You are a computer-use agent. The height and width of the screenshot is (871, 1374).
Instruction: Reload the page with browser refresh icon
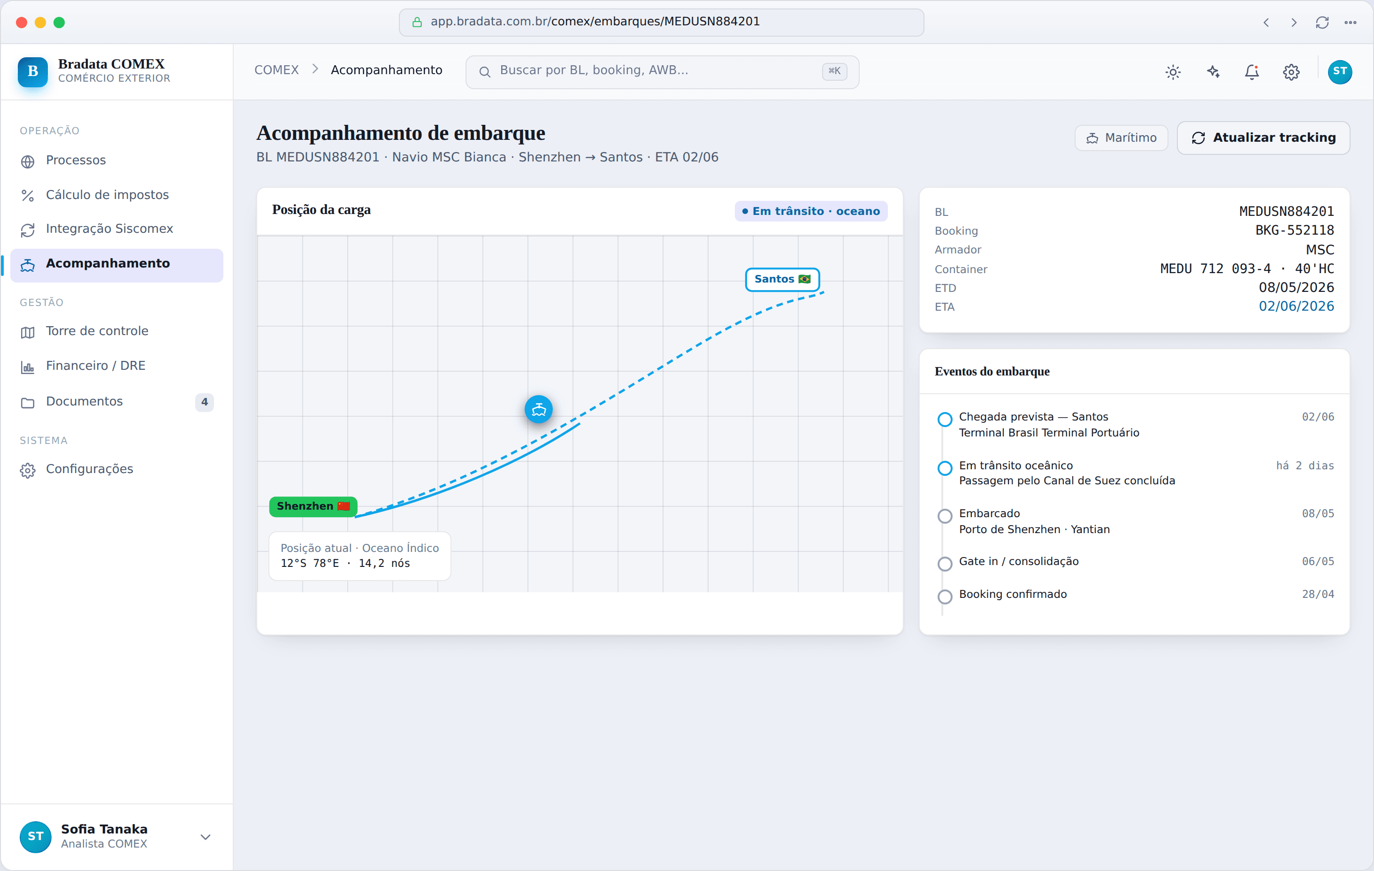pyautogui.click(x=1322, y=22)
